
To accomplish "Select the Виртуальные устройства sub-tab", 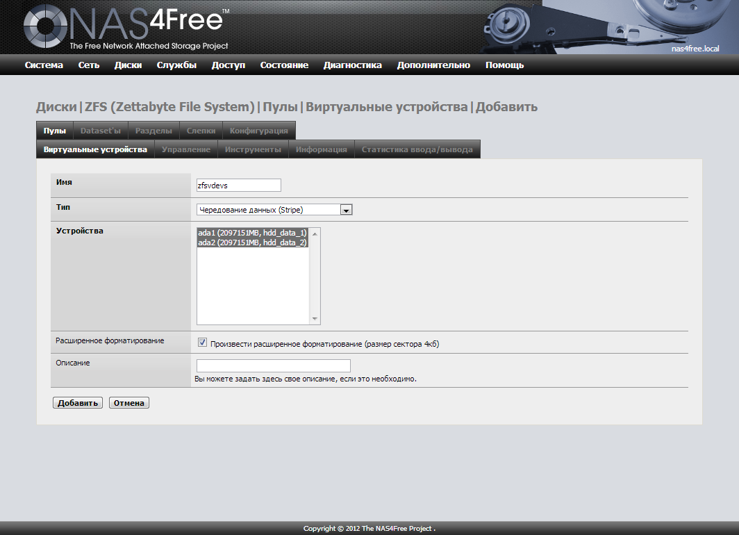I will point(95,149).
